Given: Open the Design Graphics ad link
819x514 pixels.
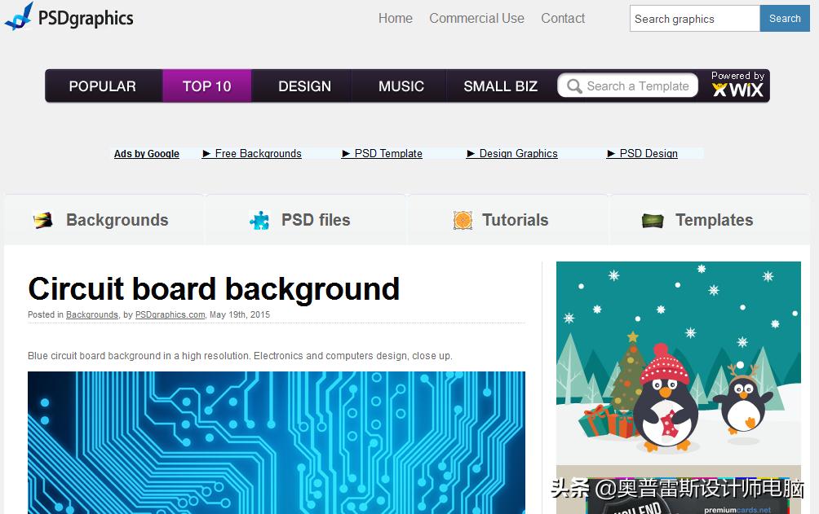Looking at the screenshot, I should [512, 153].
